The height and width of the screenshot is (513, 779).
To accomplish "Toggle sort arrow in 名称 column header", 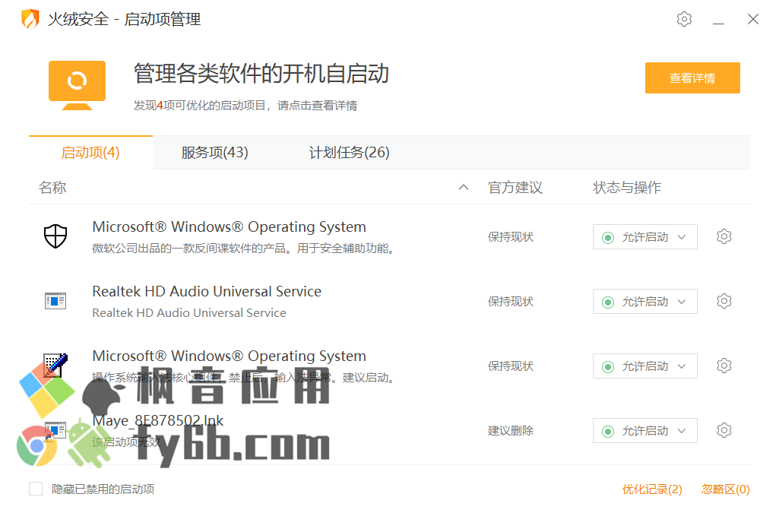I will point(464,187).
